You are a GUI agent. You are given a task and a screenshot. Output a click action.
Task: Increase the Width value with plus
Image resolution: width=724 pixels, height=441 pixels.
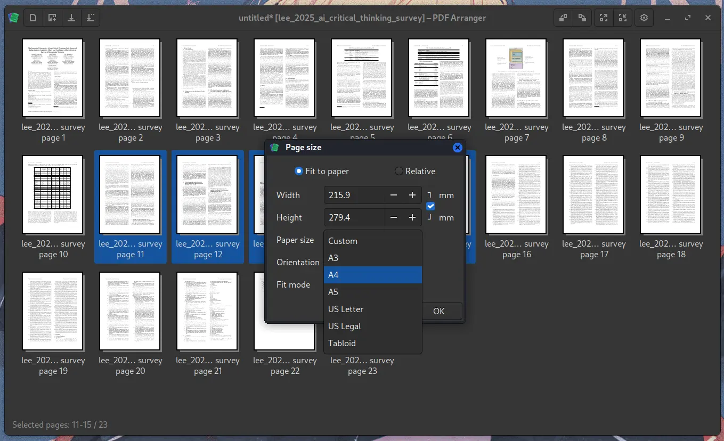[412, 195]
